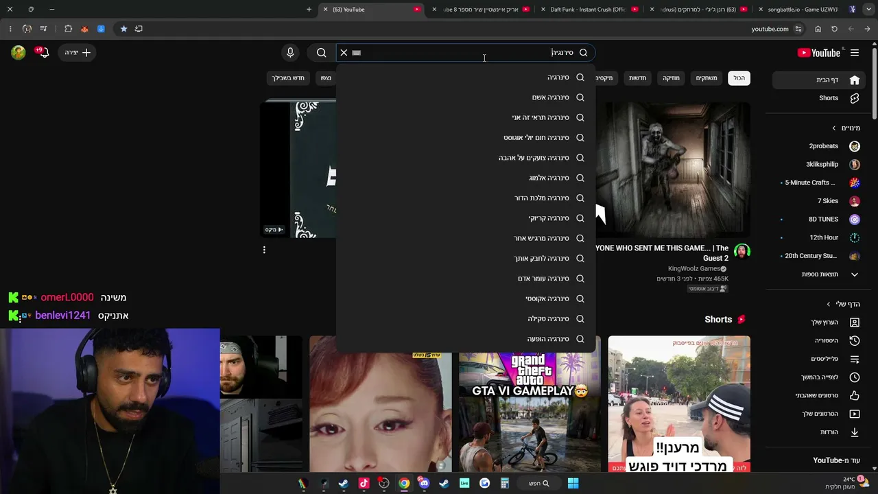Screen dimensions: 878x494
Task: Bookmark this page with the star icon
Action: point(123,29)
